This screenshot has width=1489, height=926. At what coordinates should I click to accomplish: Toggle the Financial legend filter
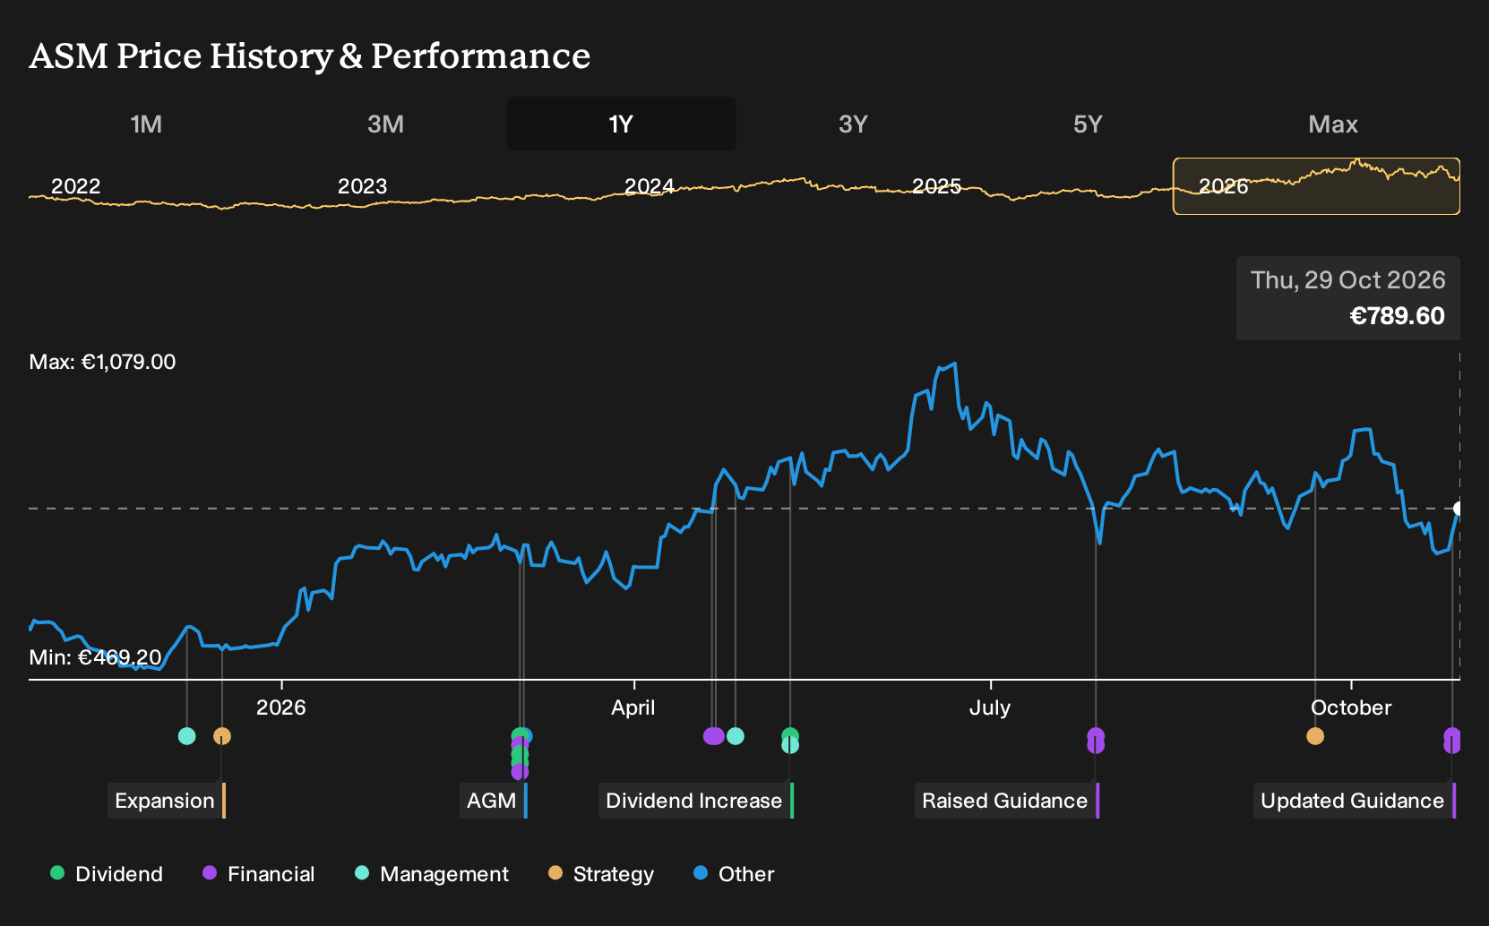[x=259, y=874]
